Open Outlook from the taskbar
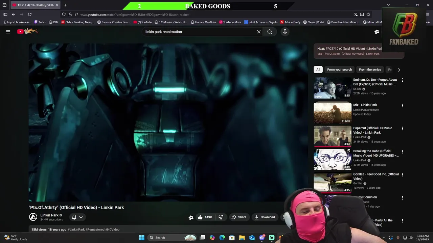This screenshot has height=243, width=433. (x=252, y=238)
